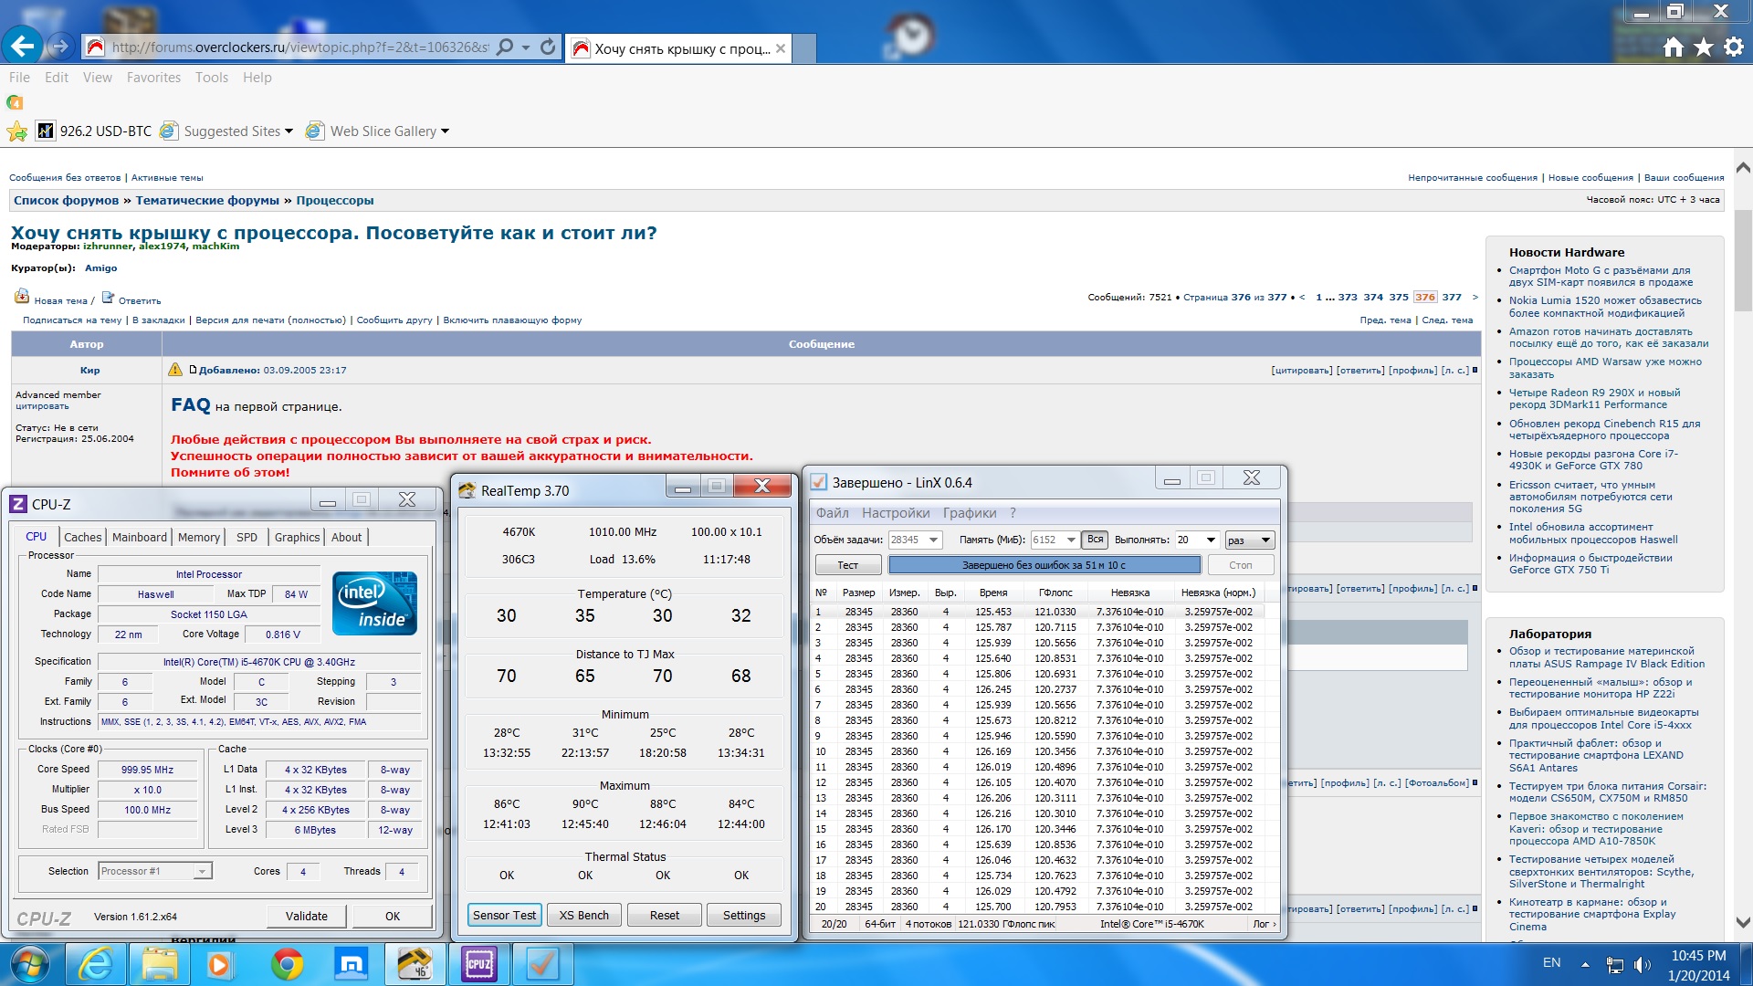Viewport: 1753px width, 986px height.
Task: Click Add to Favorites bar star icon
Action: [16, 131]
